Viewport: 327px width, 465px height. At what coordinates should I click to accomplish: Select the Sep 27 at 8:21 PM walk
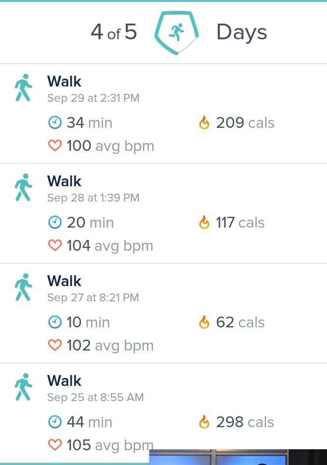click(x=93, y=297)
